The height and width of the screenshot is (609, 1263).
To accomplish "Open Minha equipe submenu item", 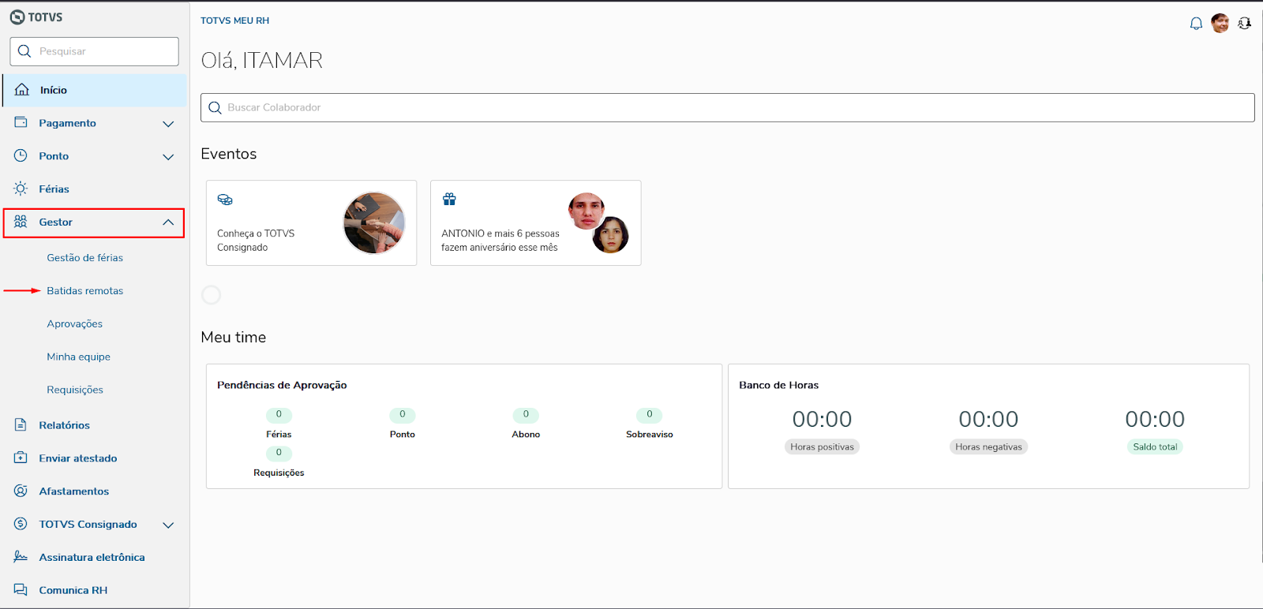I will (78, 357).
